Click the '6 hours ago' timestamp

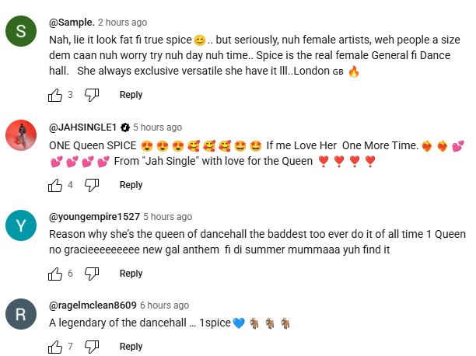point(164,305)
